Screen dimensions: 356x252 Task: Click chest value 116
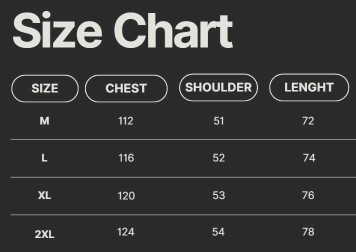coord(126,158)
